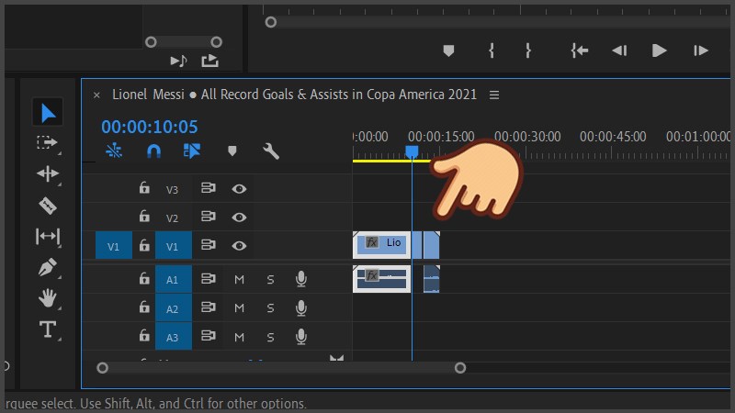Open the sequence panel menu
Image resolution: width=735 pixels, height=413 pixels.
(x=494, y=95)
